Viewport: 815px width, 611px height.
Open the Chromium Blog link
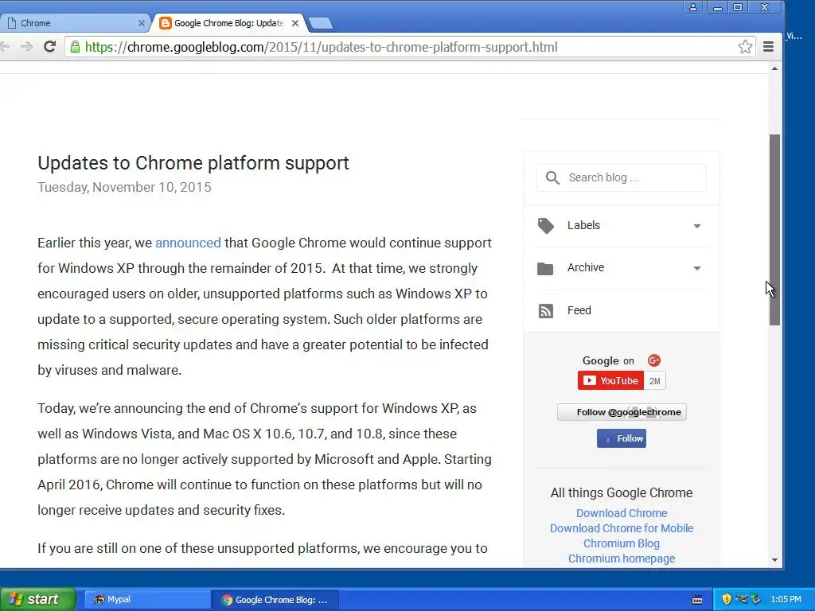tap(621, 543)
